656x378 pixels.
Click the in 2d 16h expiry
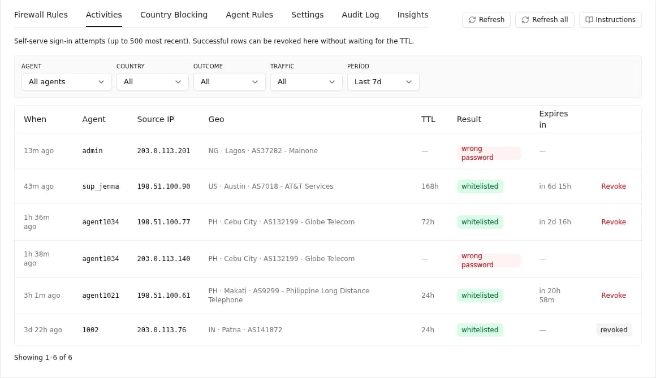pos(555,222)
